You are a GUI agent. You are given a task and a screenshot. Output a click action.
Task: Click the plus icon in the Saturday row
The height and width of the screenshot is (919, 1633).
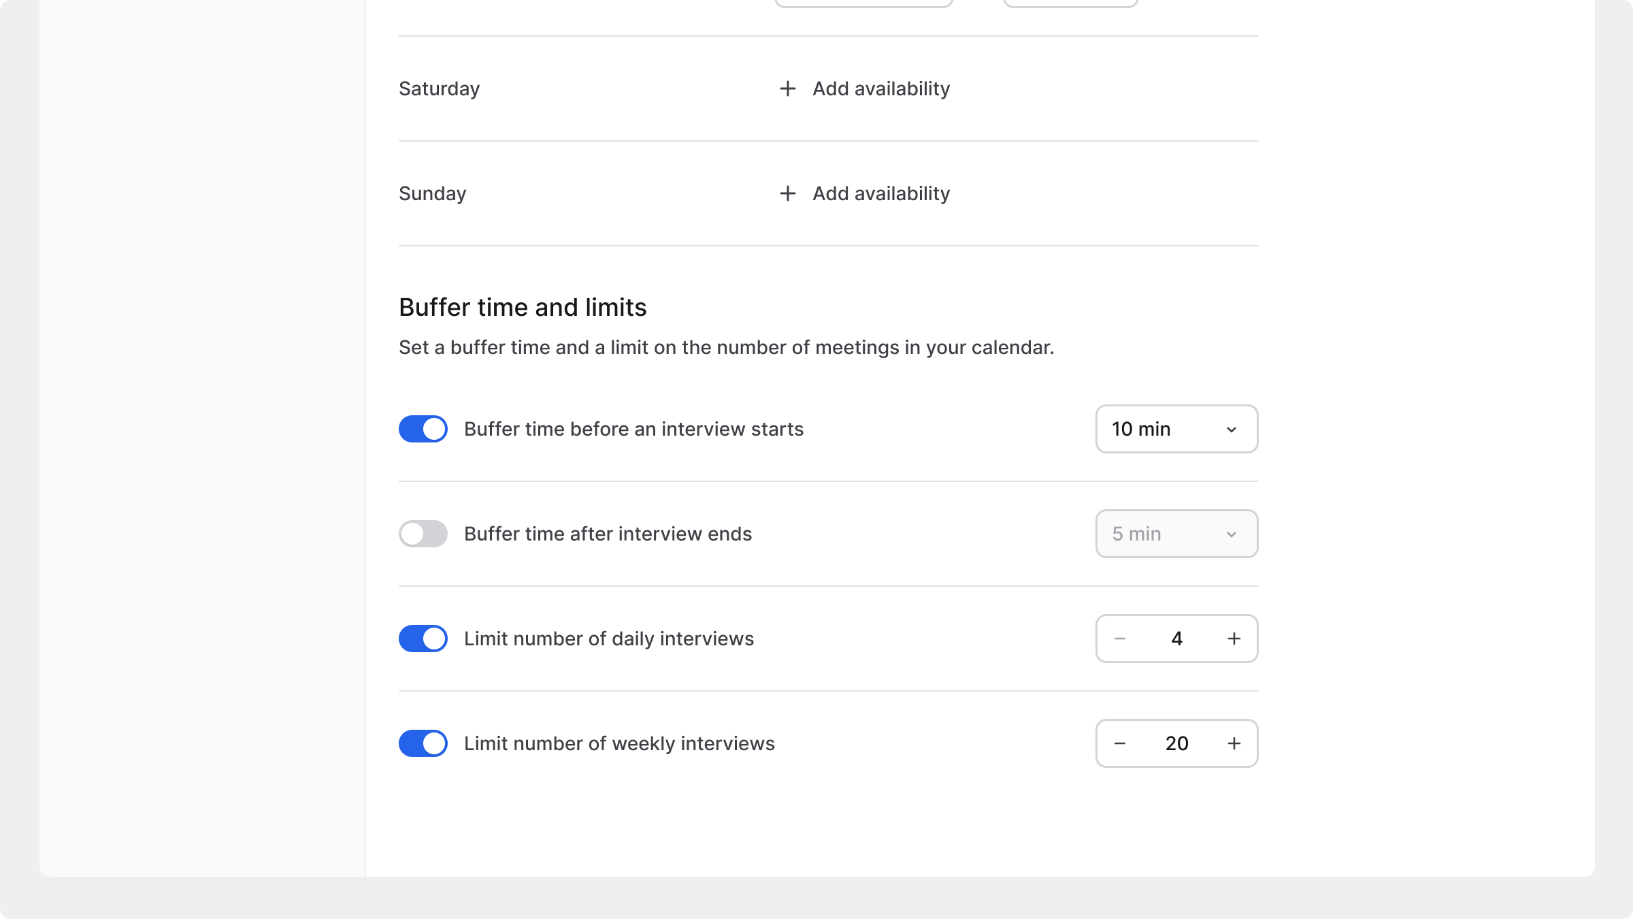[787, 88]
